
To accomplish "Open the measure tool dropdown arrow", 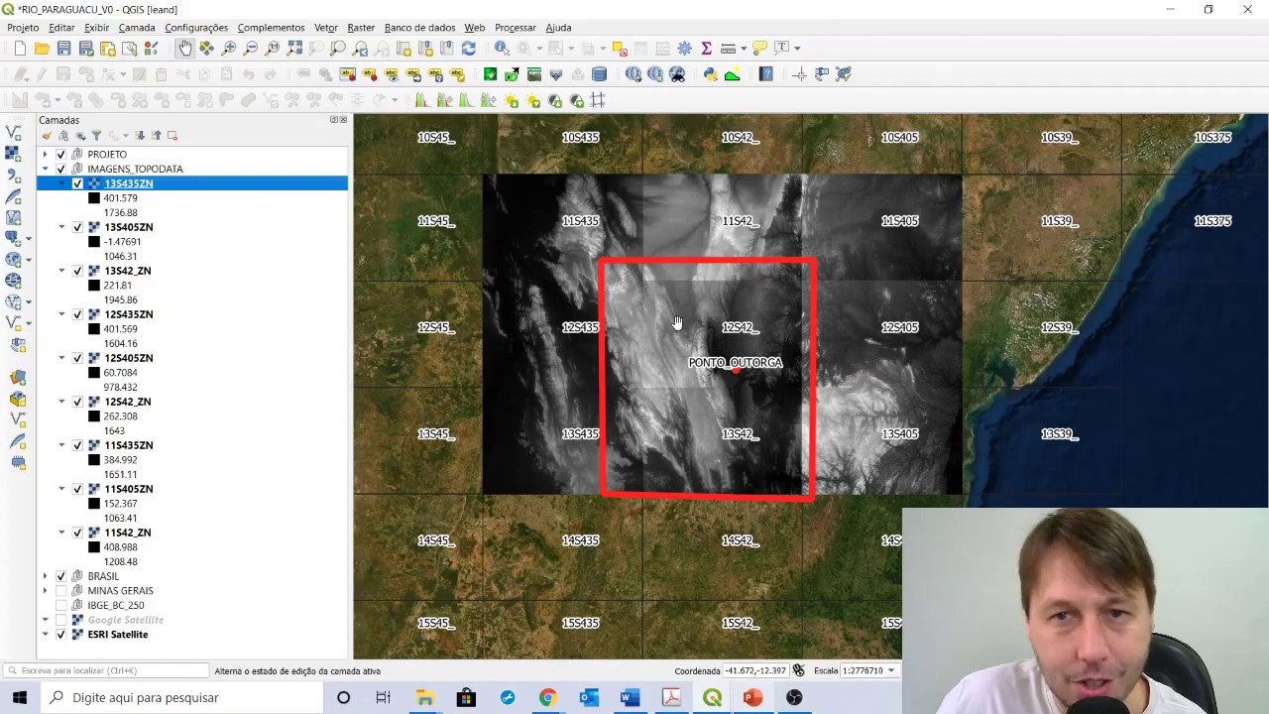I will point(744,48).
